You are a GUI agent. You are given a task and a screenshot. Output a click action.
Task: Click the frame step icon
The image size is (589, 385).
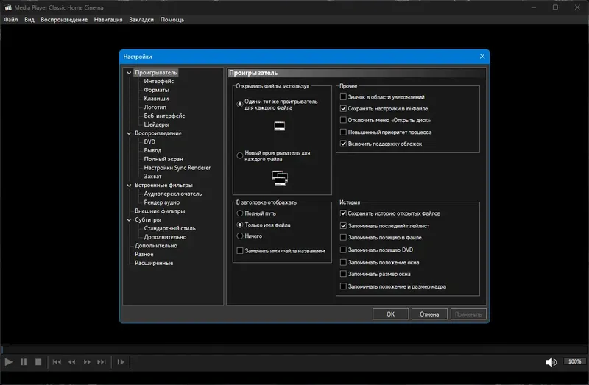click(x=121, y=362)
